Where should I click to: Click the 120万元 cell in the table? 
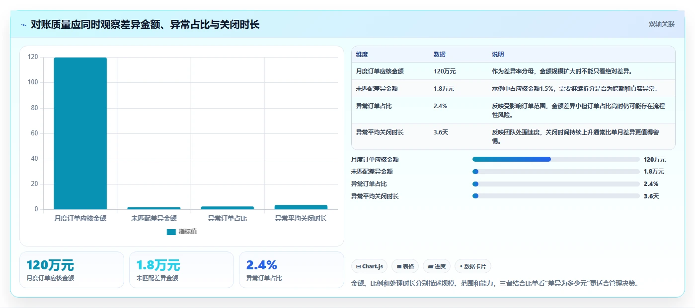pyautogui.click(x=445, y=71)
